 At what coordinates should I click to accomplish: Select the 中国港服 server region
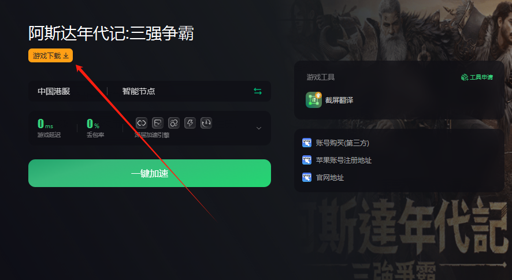coord(54,91)
